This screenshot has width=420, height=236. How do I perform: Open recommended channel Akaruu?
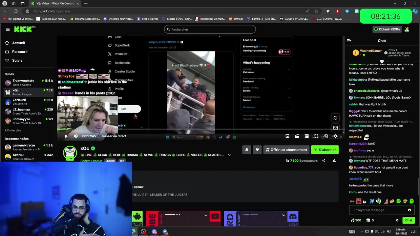(29, 157)
